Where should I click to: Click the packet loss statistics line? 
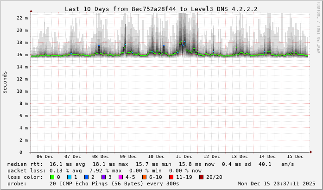click(105, 170)
